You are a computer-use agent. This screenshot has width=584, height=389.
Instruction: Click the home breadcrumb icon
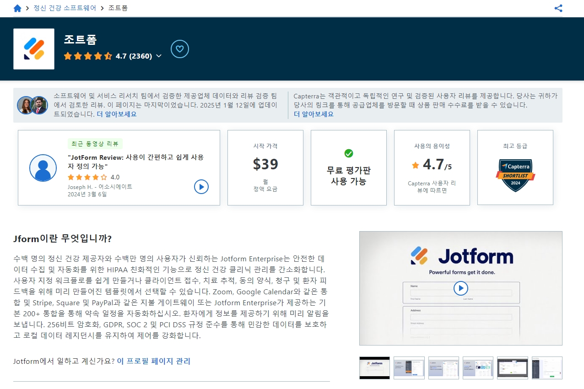point(17,8)
